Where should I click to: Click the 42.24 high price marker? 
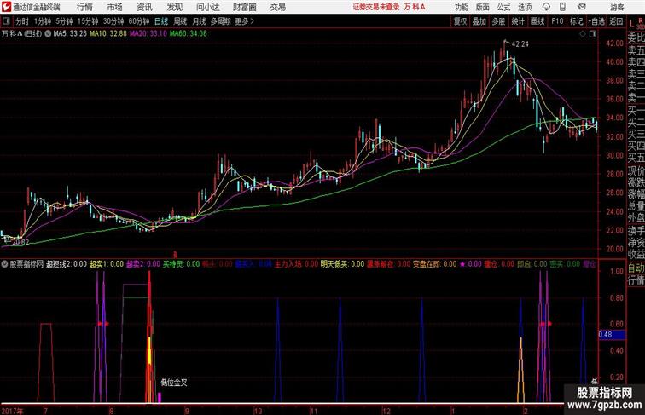520,44
